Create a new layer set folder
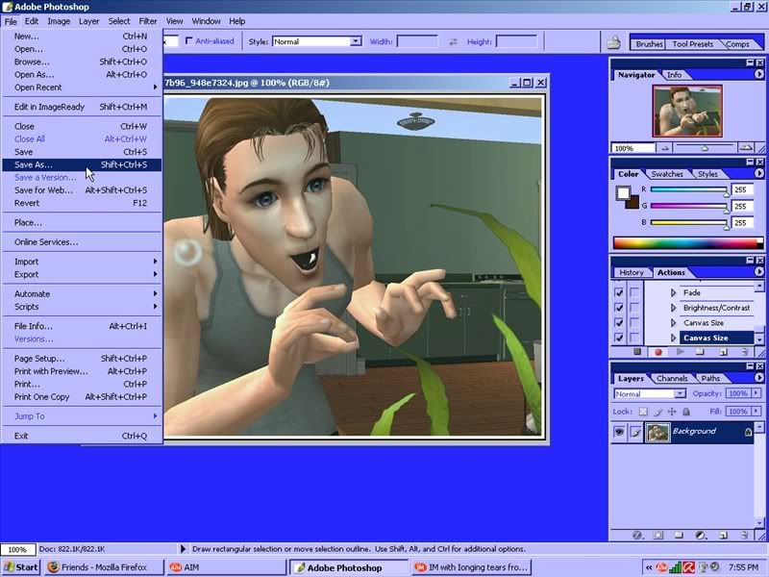Screen dimensions: 769x577 coord(680,535)
